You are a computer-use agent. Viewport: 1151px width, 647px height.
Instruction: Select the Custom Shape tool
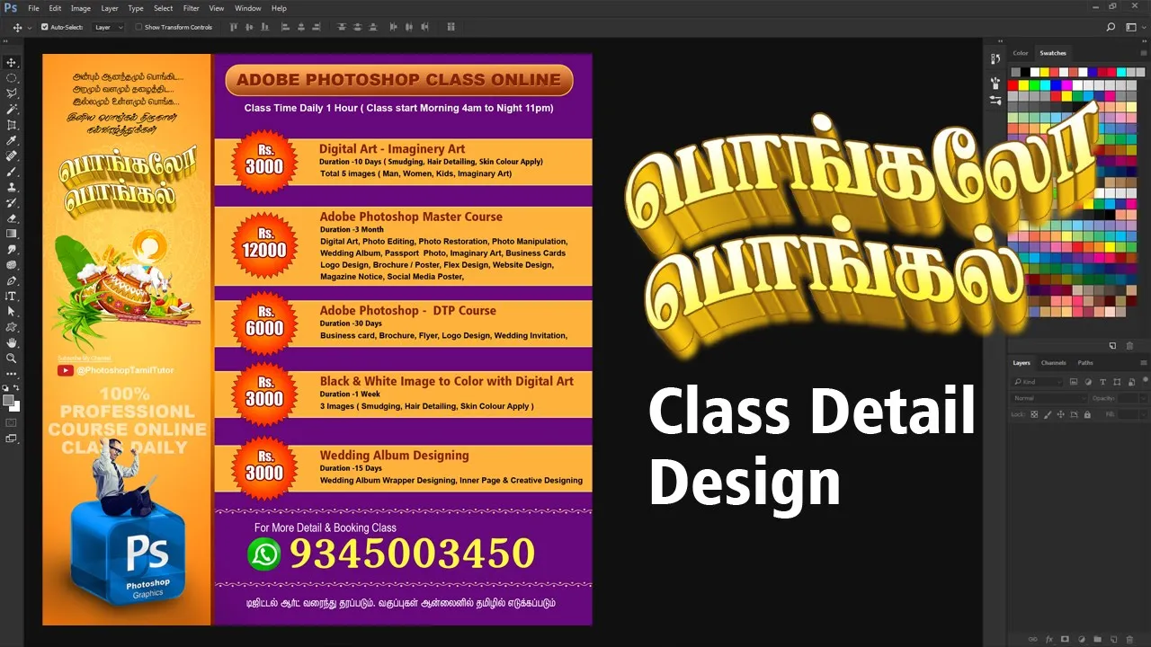tap(12, 326)
